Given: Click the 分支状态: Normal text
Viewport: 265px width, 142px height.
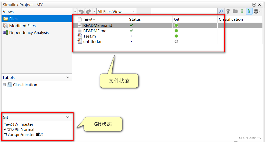Looking at the screenshot, I should coord(19,129).
